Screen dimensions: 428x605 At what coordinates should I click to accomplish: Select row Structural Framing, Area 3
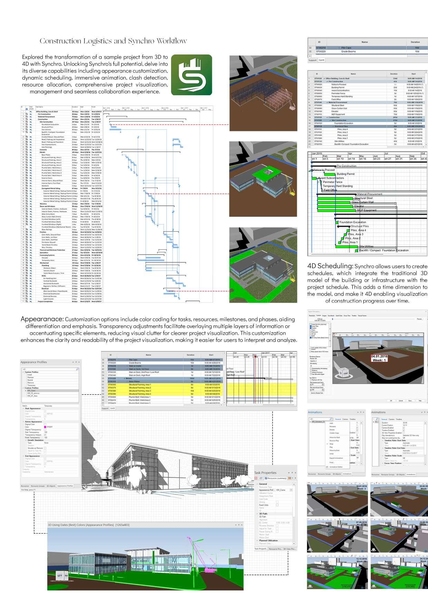coord(162,391)
